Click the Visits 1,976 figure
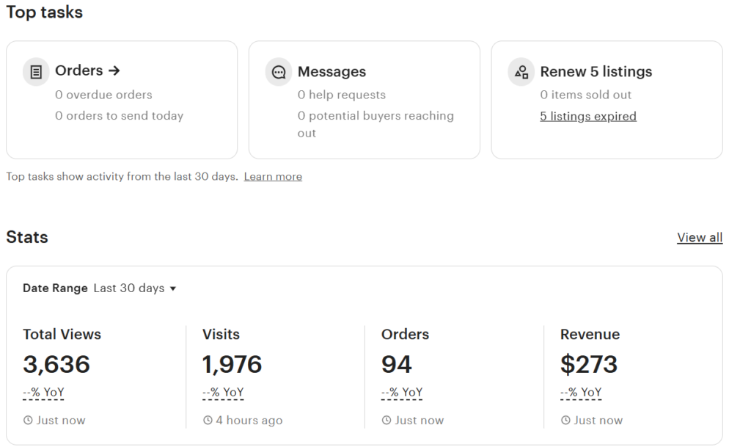Image resolution: width=751 pixels, height=447 pixels. click(x=232, y=364)
